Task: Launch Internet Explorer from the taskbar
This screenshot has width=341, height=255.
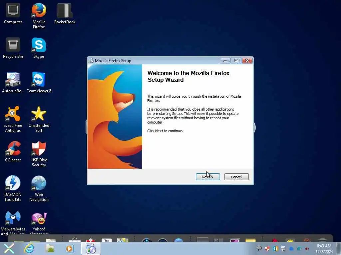Action: click(29, 248)
